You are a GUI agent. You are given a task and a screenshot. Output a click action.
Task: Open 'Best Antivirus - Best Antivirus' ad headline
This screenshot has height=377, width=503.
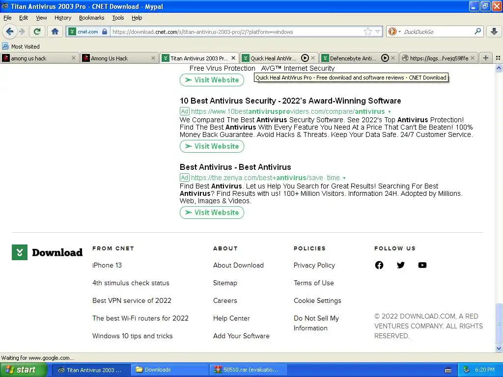point(235,167)
